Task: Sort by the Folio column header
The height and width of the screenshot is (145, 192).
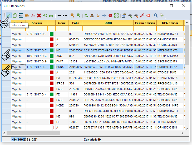Action: point(76,23)
